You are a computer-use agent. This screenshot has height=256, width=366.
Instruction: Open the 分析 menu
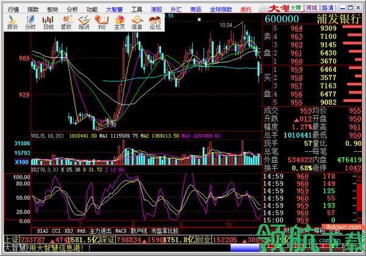[x=72, y=9]
